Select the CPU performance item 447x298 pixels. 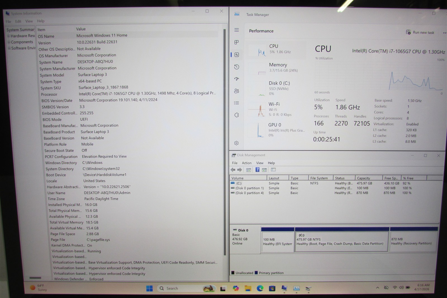tap(277, 50)
